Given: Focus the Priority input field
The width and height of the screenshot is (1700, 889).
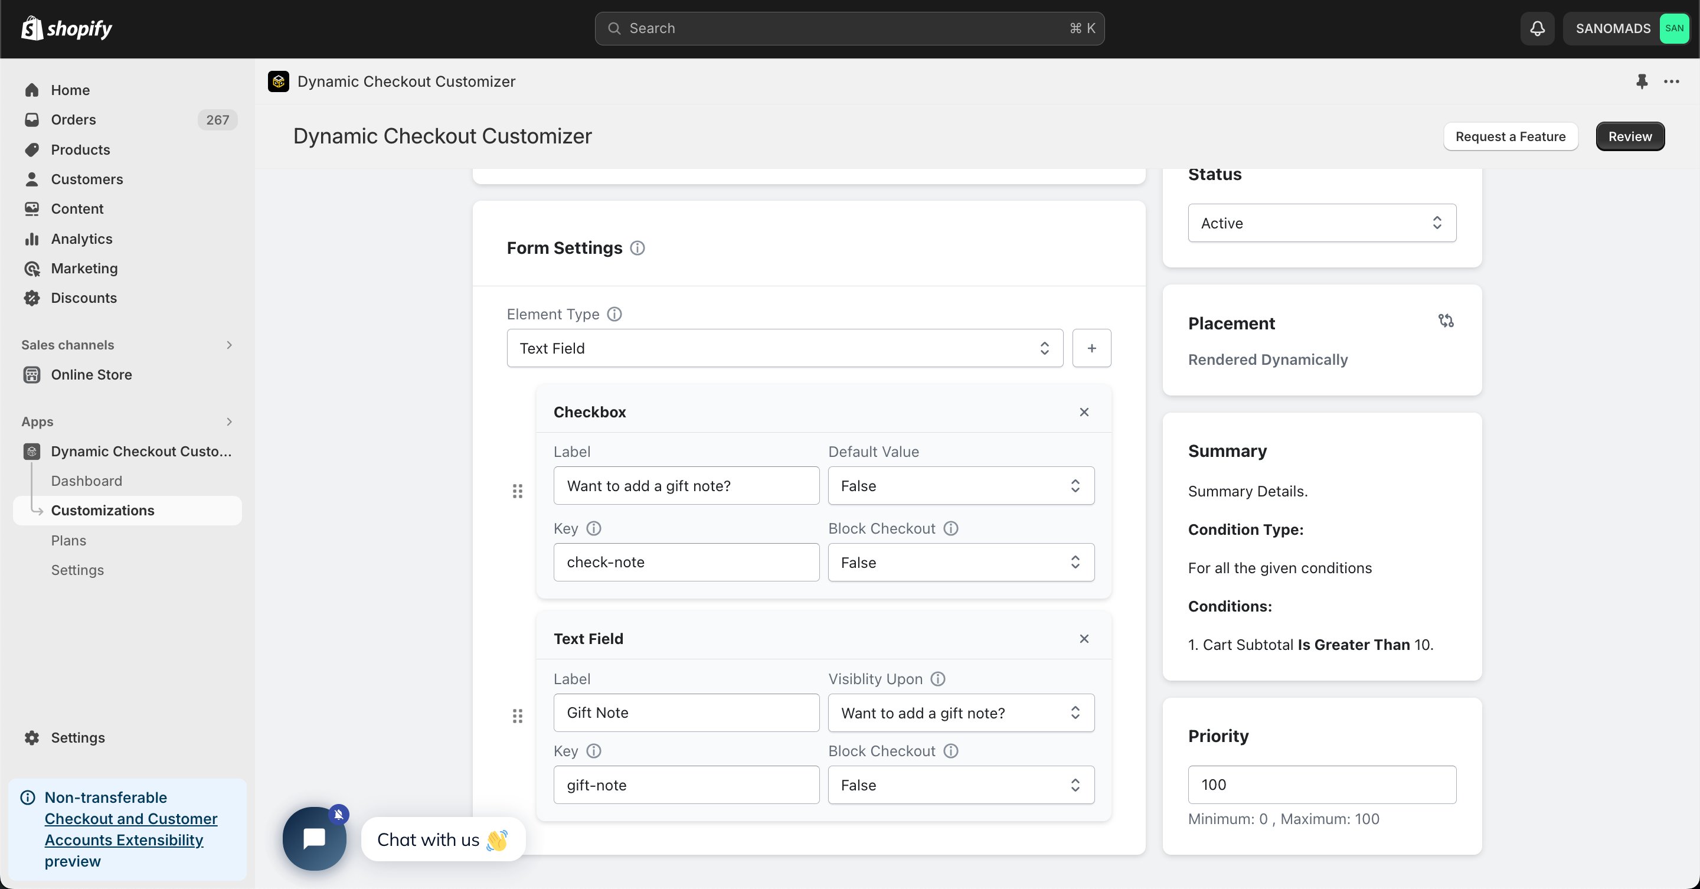Looking at the screenshot, I should click(1322, 785).
